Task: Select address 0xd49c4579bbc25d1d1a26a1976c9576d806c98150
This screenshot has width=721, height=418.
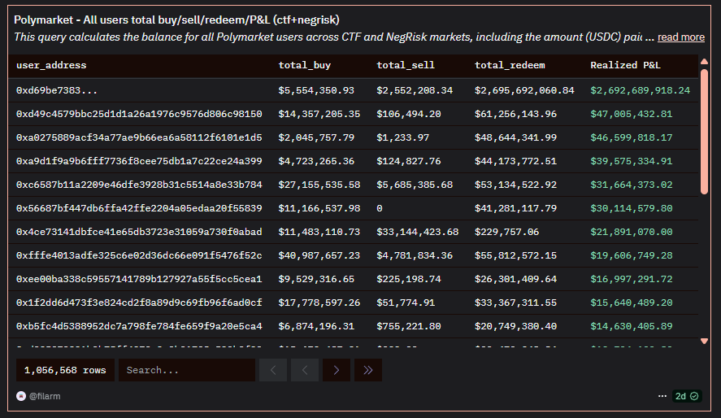Action: pos(139,114)
